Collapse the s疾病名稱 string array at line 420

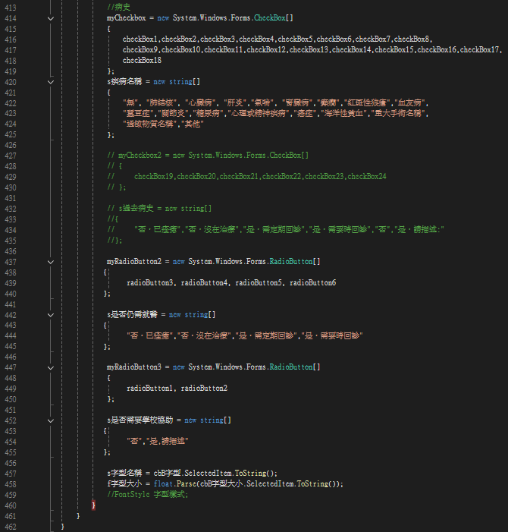click(51, 82)
